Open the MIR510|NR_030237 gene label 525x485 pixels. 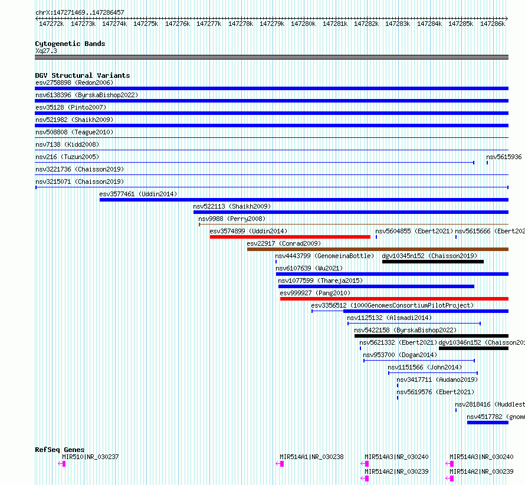pos(90,457)
